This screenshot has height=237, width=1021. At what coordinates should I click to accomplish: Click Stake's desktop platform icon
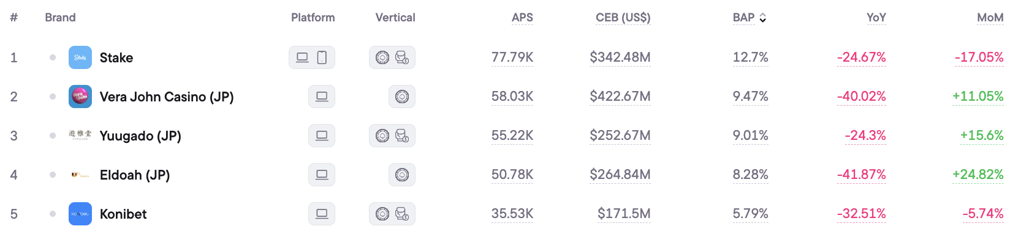click(302, 57)
